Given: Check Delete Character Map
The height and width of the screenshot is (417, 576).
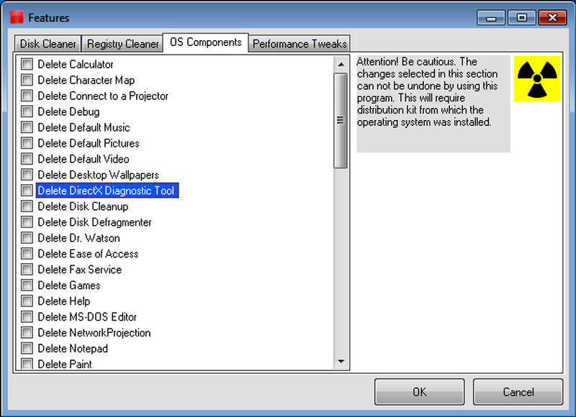Looking at the screenshot, I should tap(26, 80).
